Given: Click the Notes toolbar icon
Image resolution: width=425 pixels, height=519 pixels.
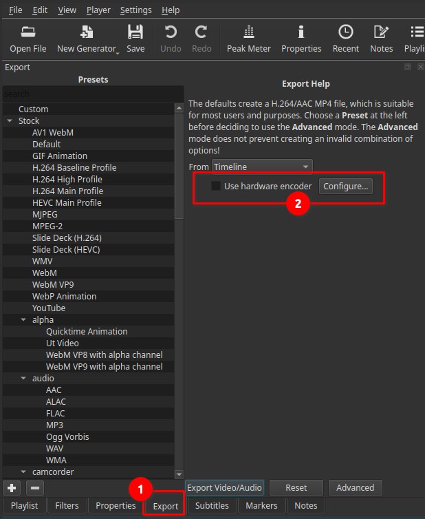Looking at the screenshot, I should point(381,32).
